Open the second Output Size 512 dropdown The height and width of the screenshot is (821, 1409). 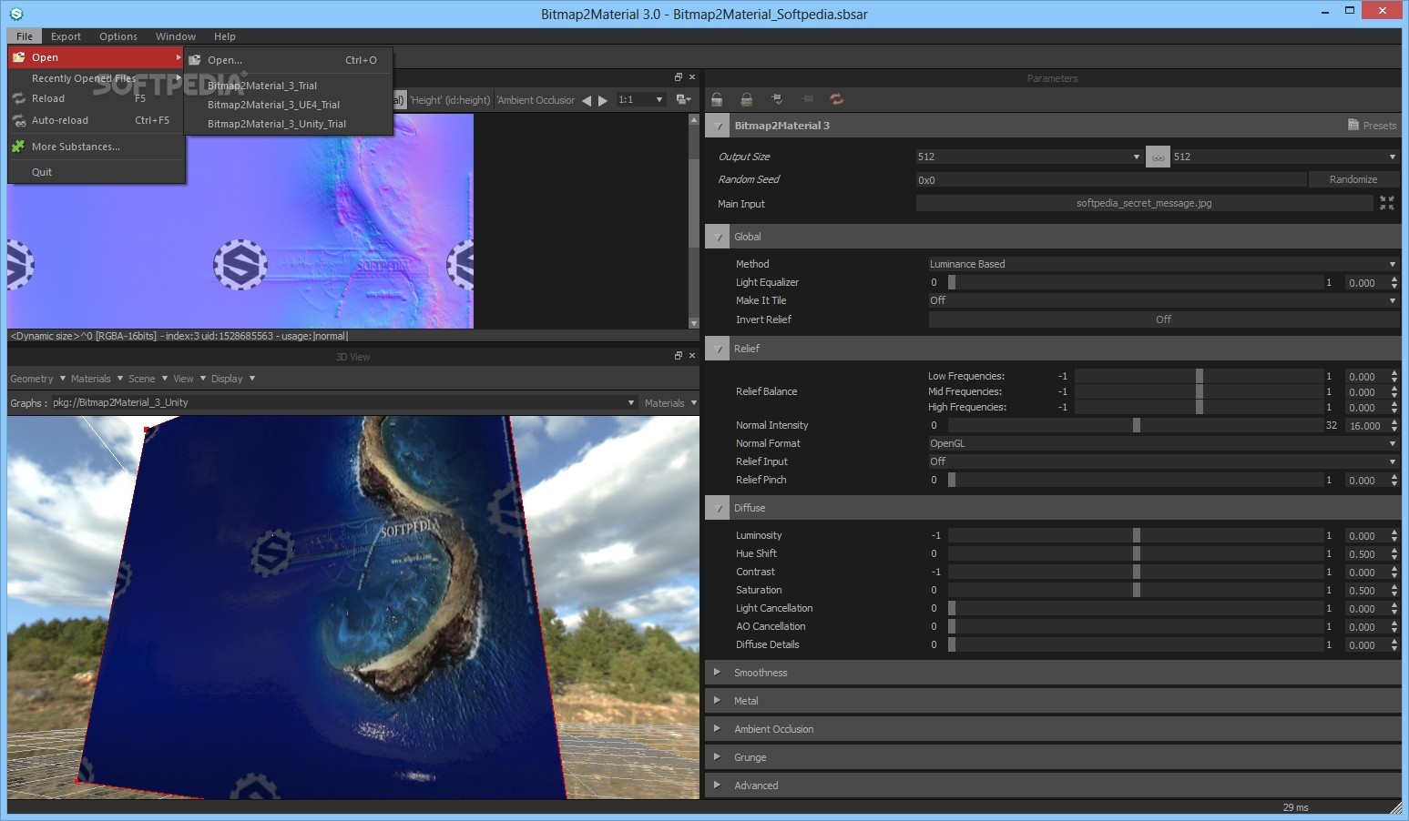(1284, 157)
